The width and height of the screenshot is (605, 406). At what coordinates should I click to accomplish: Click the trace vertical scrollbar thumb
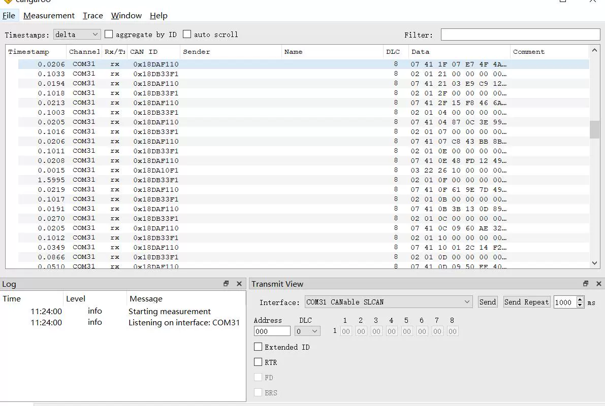(x=594, y=129)
